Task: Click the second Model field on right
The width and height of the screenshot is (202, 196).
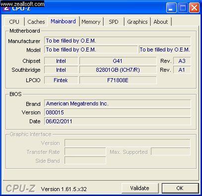Action: tap(165, 49)
